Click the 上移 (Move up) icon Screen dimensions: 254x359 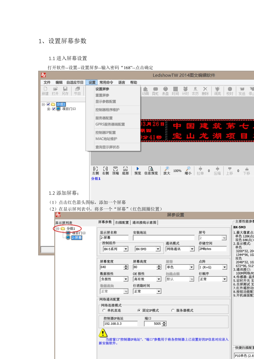(x=230, y=169)
